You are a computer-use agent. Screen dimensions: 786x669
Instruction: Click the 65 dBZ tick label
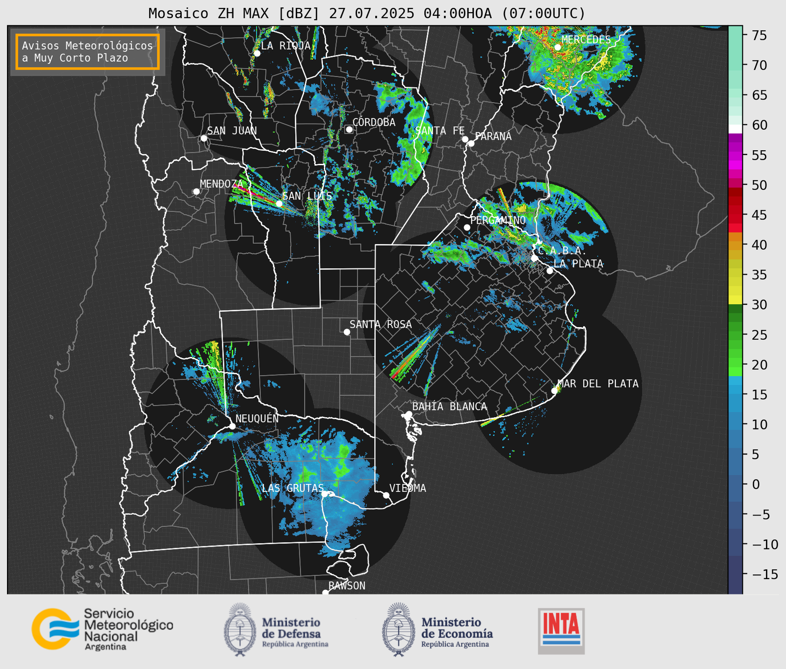tap(759, 95)
